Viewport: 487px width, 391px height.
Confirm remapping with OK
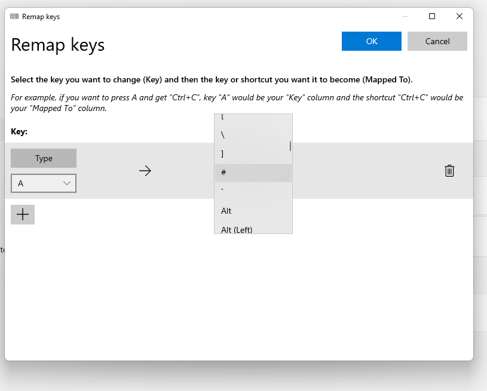(372, 41)
